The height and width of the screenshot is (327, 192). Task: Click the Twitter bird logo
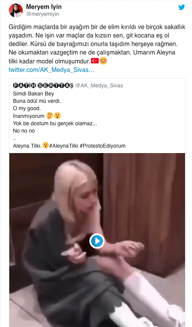(181, 7)
